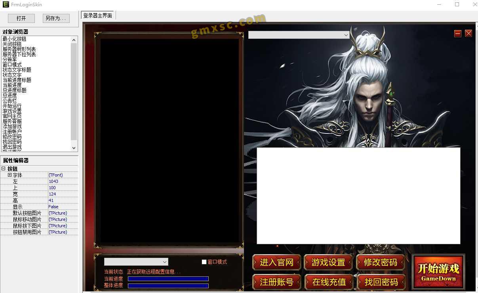Select the 鼠标按下图片 TPicture value
478x293 pixels.
click(63, 226)
